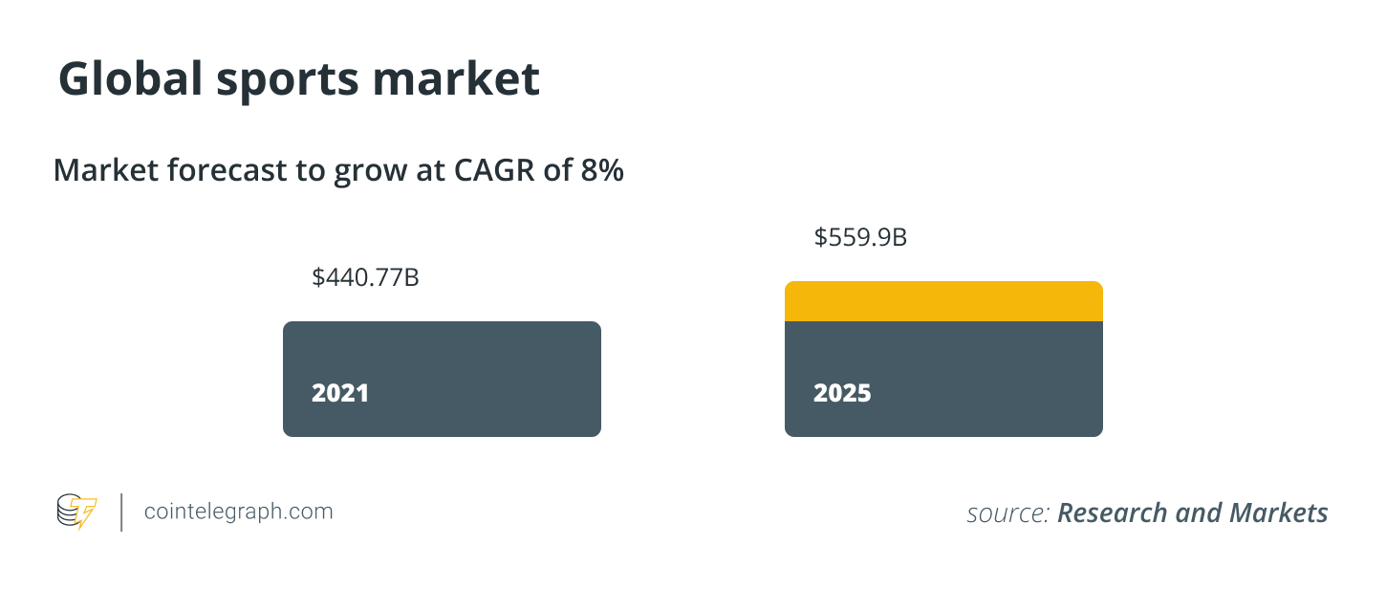The image size is (1386, 589).
Task: Click the lightning bolt in the logo
Action: (x=87, y=515)
